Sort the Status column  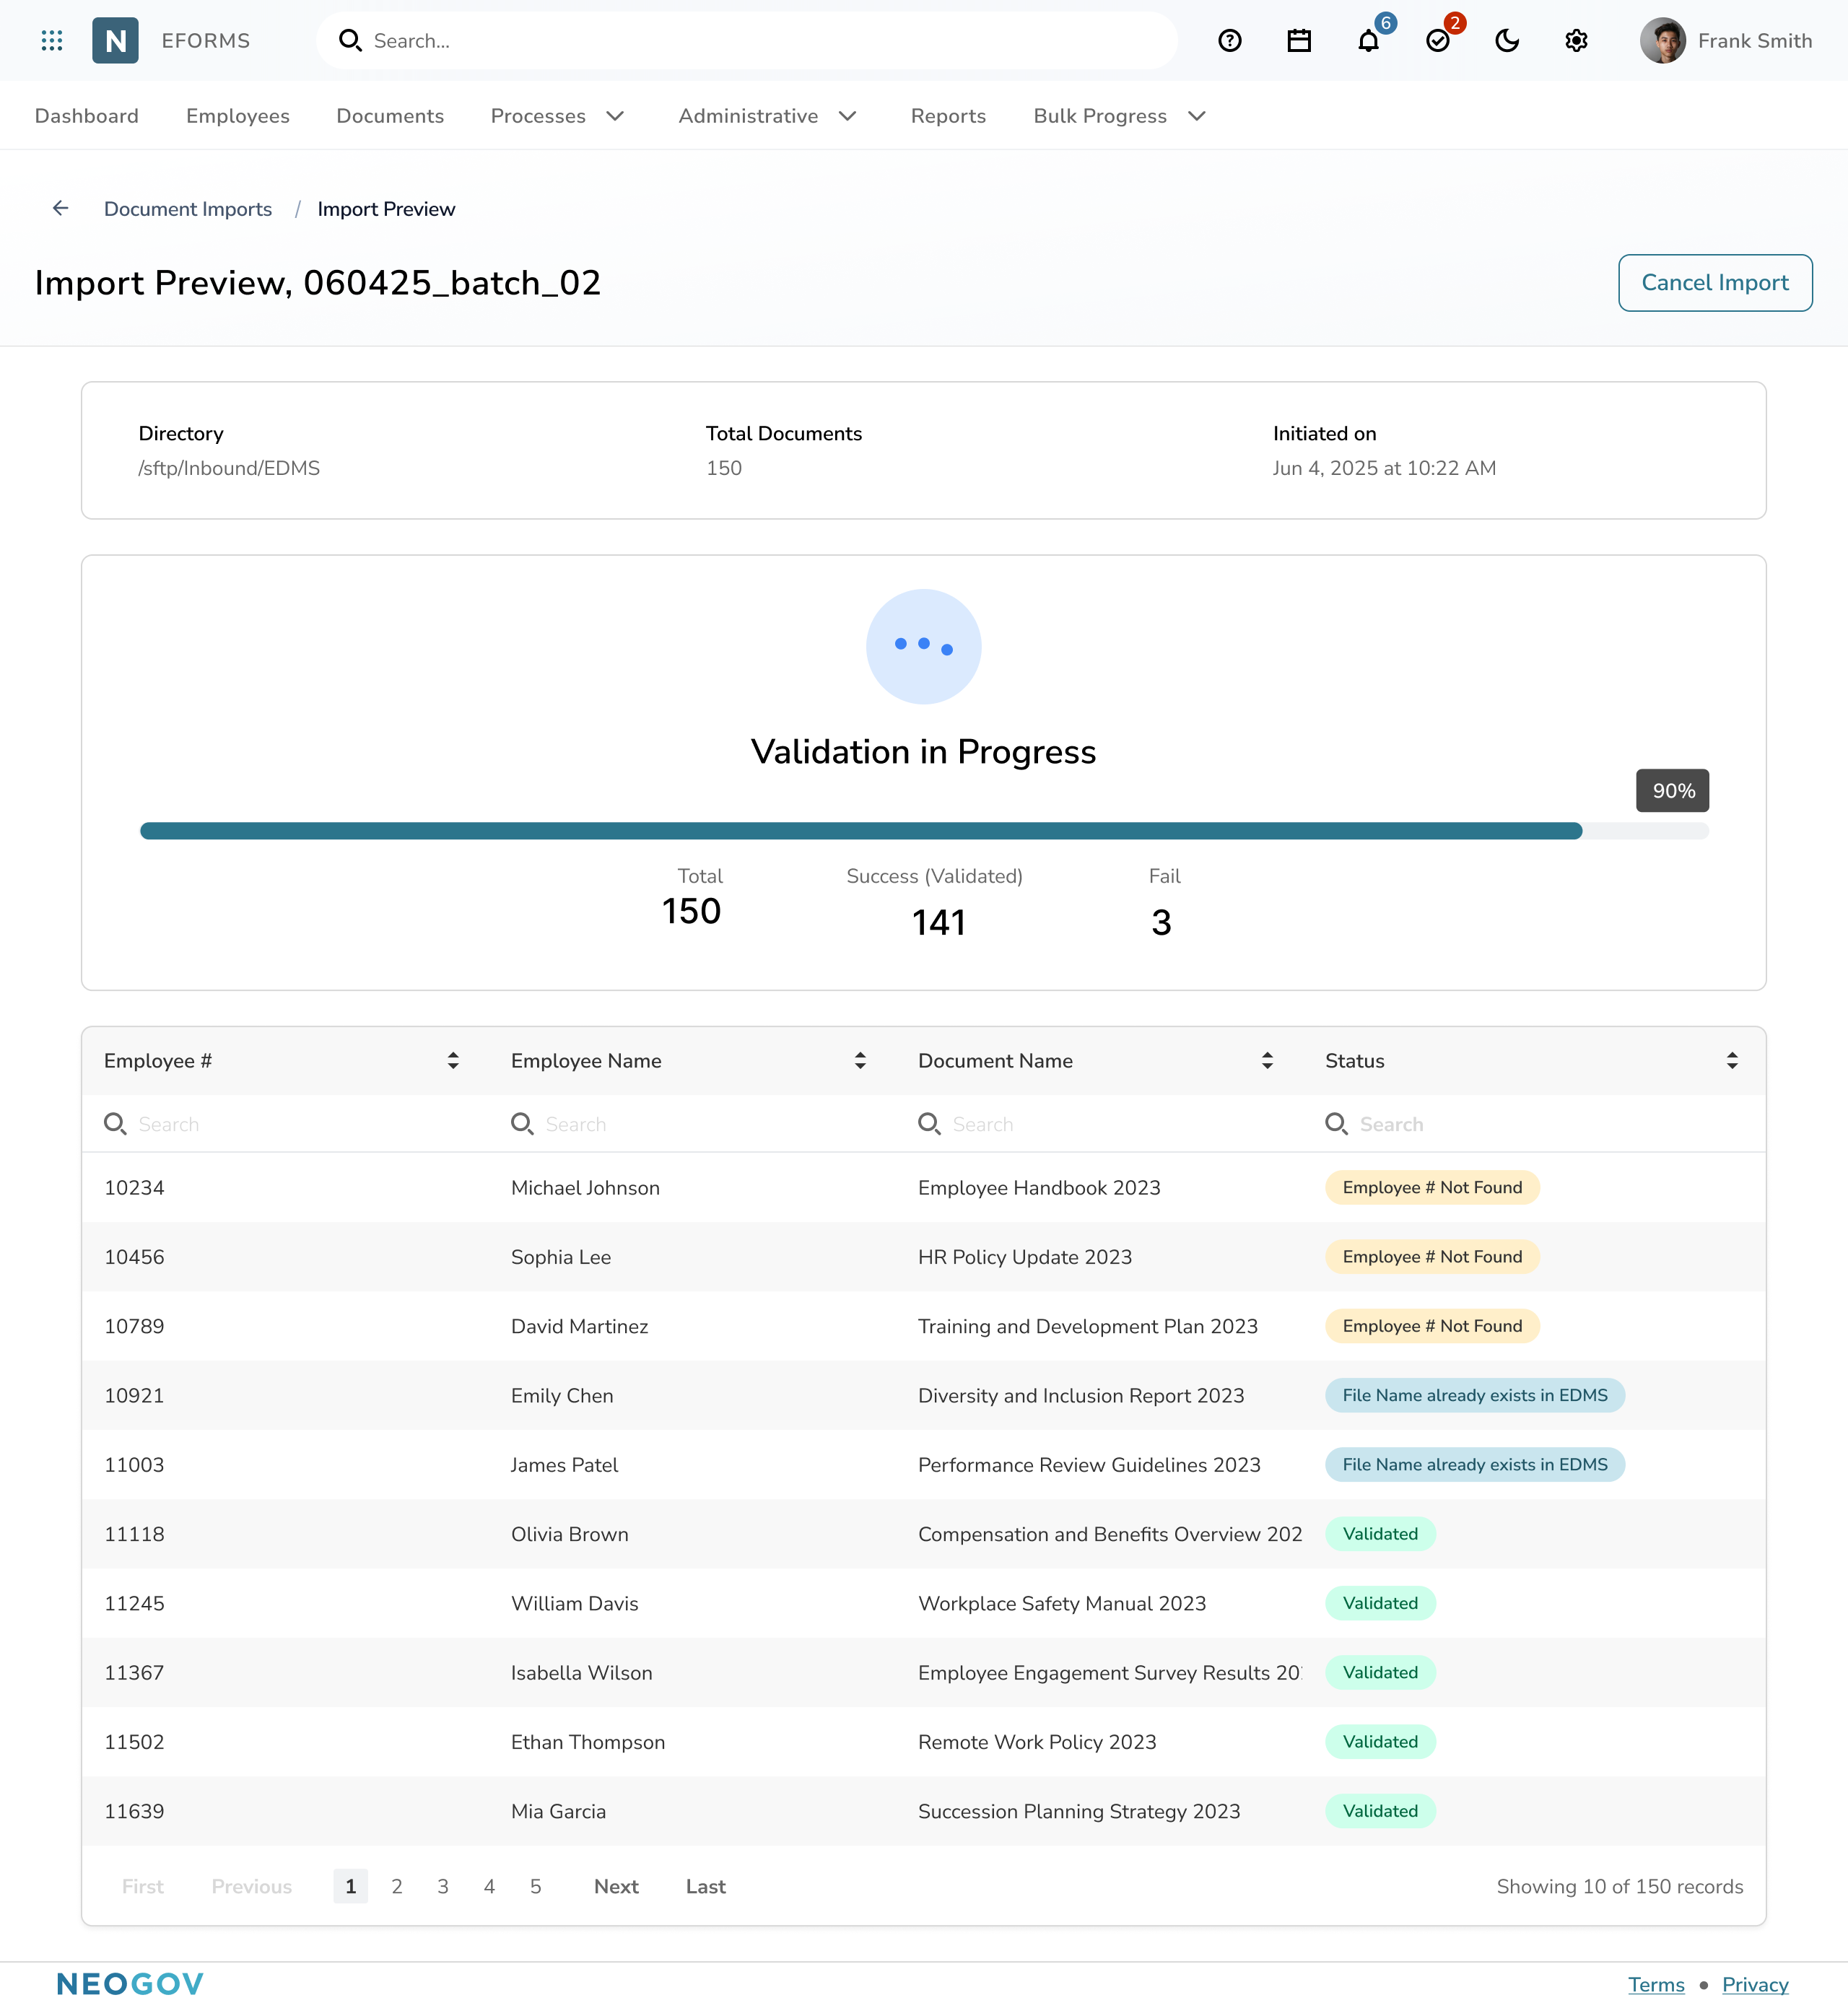(x=1733, y=1060)
